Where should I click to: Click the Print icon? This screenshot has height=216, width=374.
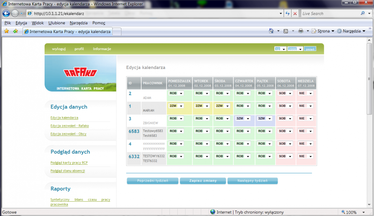pyautogui.click(x=301, y=31)
